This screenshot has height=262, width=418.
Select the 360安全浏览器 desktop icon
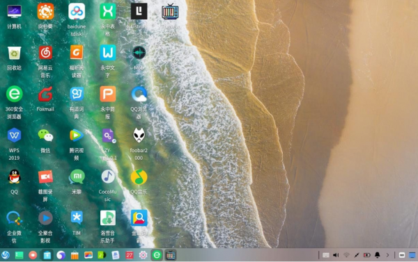coord(15,94)
